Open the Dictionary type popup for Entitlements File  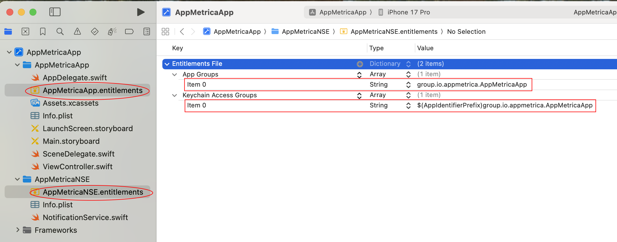pos(408,64)
